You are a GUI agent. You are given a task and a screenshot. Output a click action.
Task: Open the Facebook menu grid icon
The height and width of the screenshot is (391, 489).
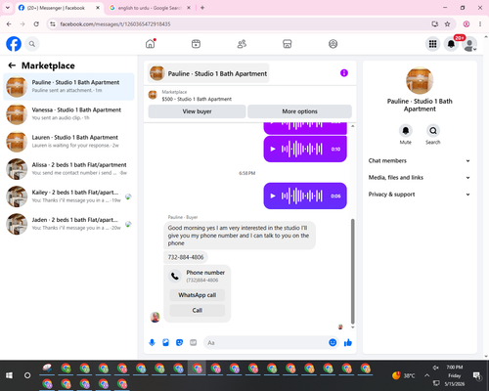pos(432,44)
